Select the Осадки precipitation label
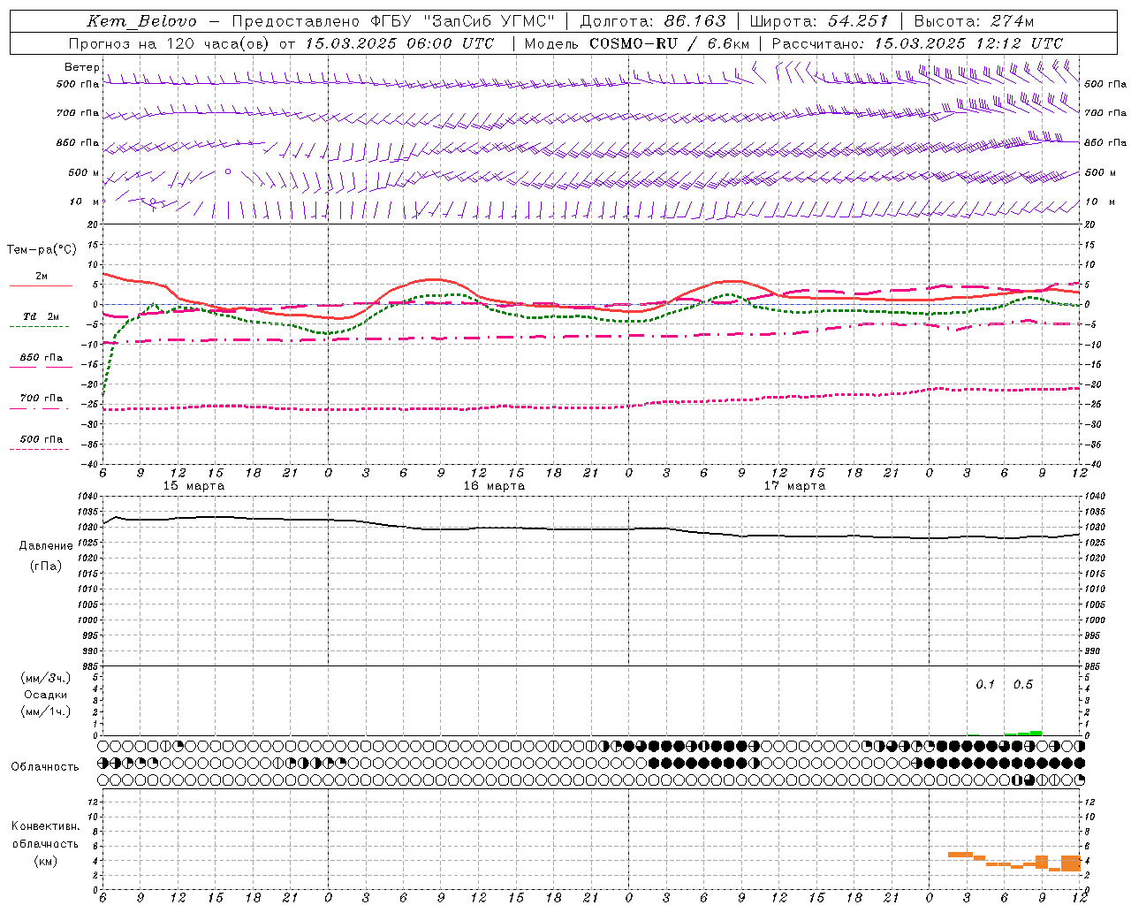 pyautogui.click(x=46, y=695)
